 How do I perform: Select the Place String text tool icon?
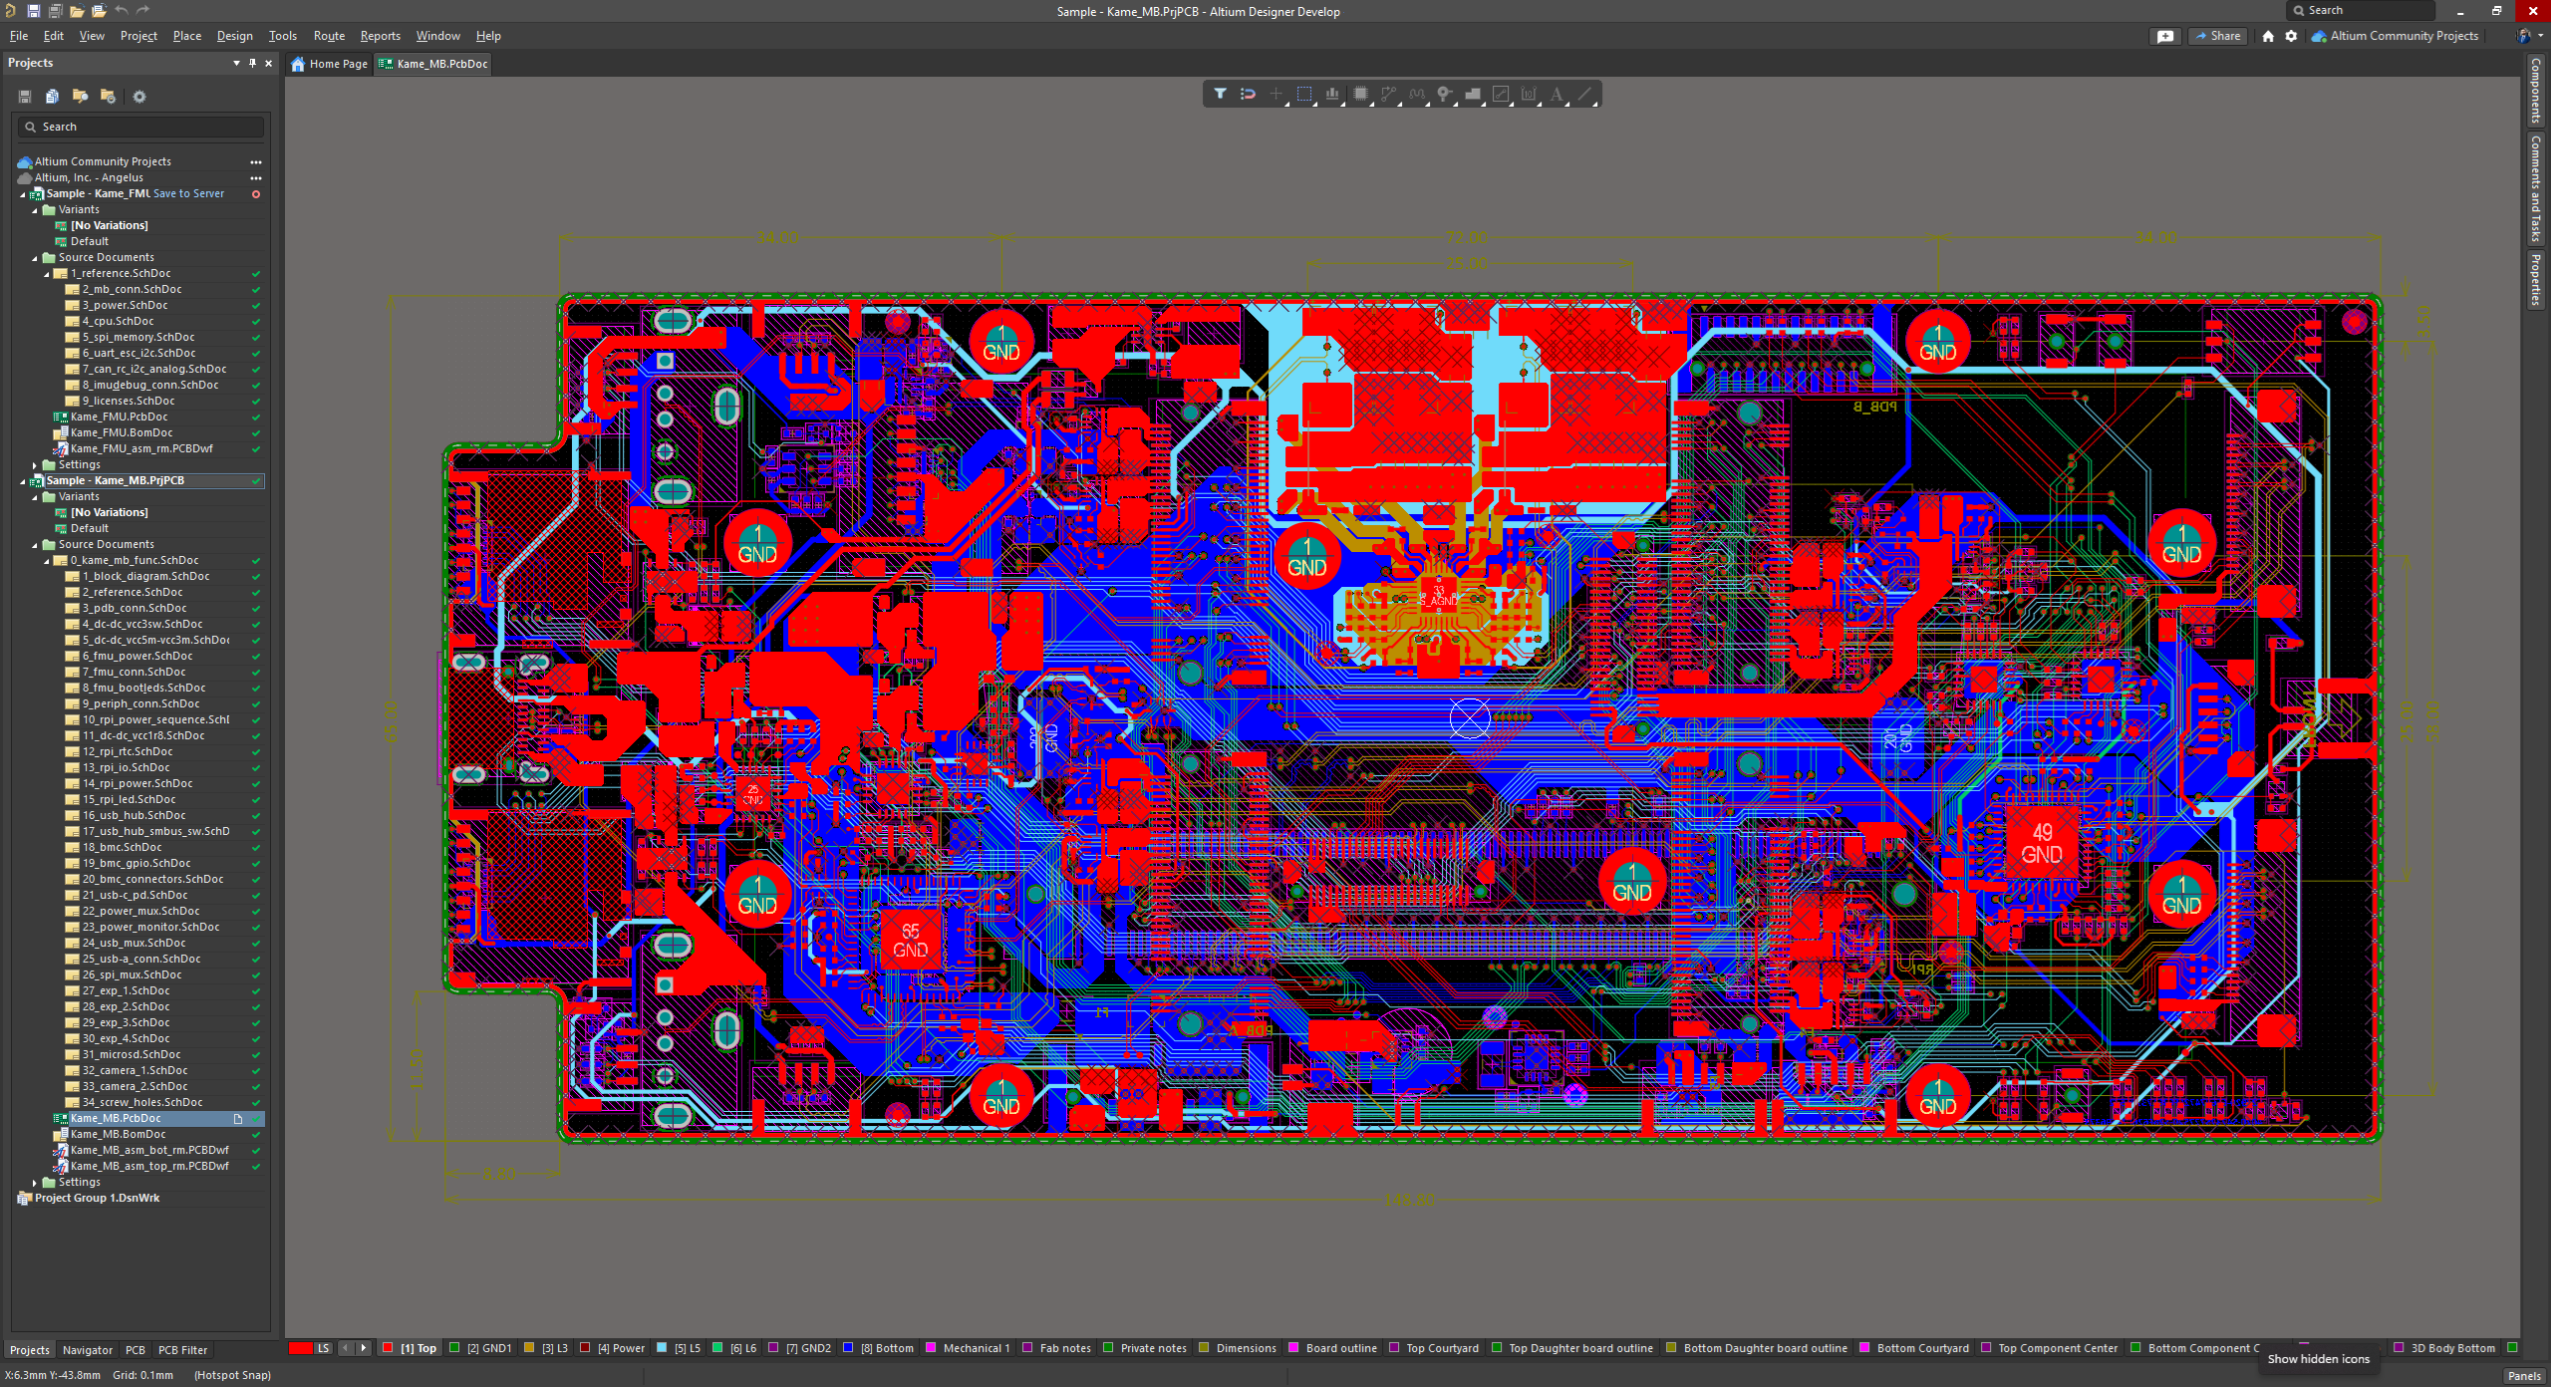(x=1558, y=94)
